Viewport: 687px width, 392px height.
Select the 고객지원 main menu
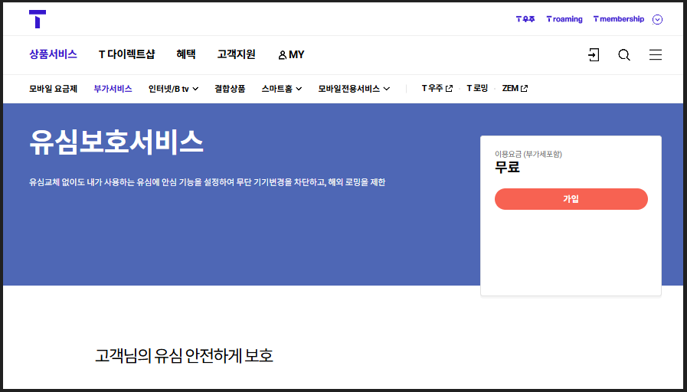click(x=236, y=54)
